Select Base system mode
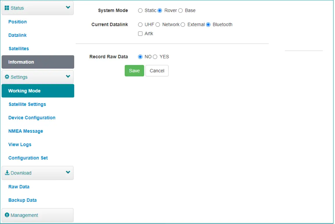Image resolution: width=335 pixels, height=224 pixels. click(x=180, y=10)
